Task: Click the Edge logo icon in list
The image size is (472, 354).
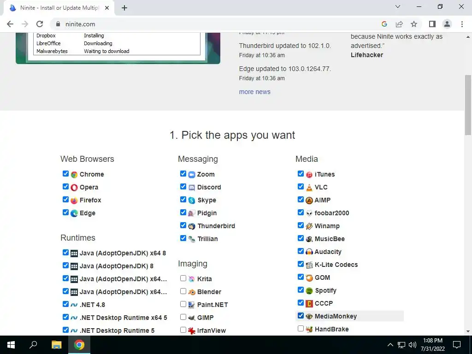Action: 74,213
